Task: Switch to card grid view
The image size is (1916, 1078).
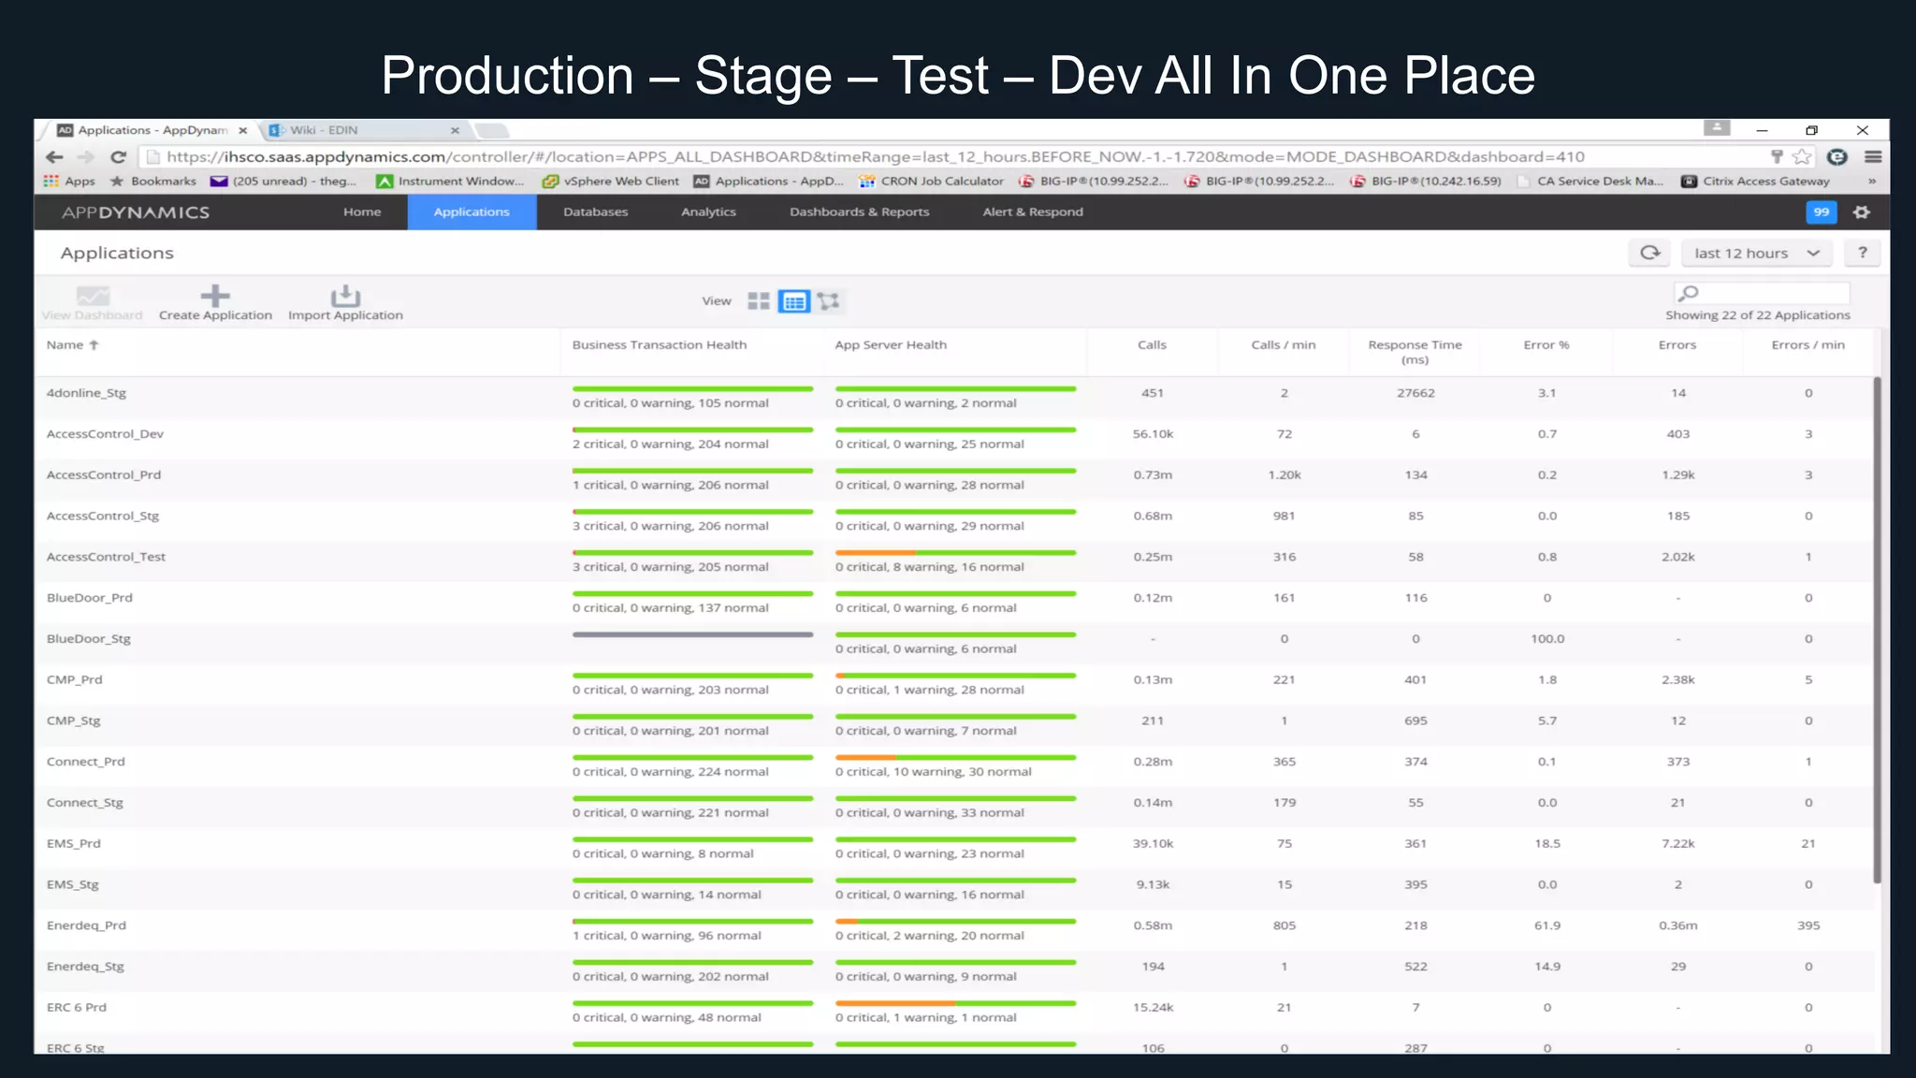Action: (759, 301)
